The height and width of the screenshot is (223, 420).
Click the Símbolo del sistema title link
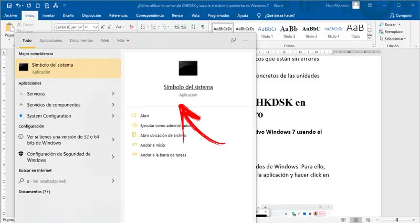pyautogui.click(x=188, y=87)
